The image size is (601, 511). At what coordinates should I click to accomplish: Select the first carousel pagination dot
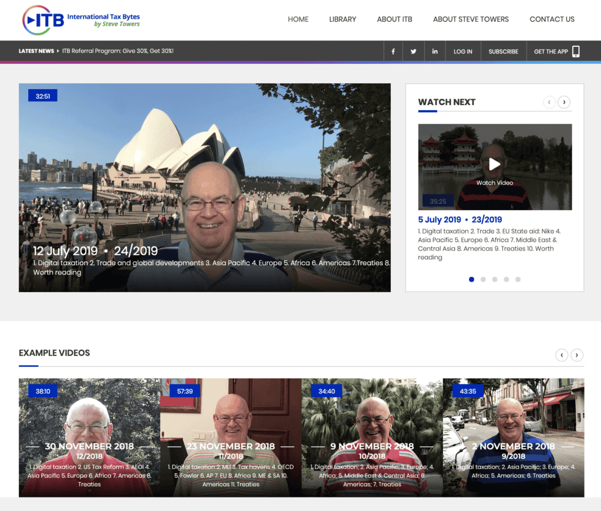[471, 280]
